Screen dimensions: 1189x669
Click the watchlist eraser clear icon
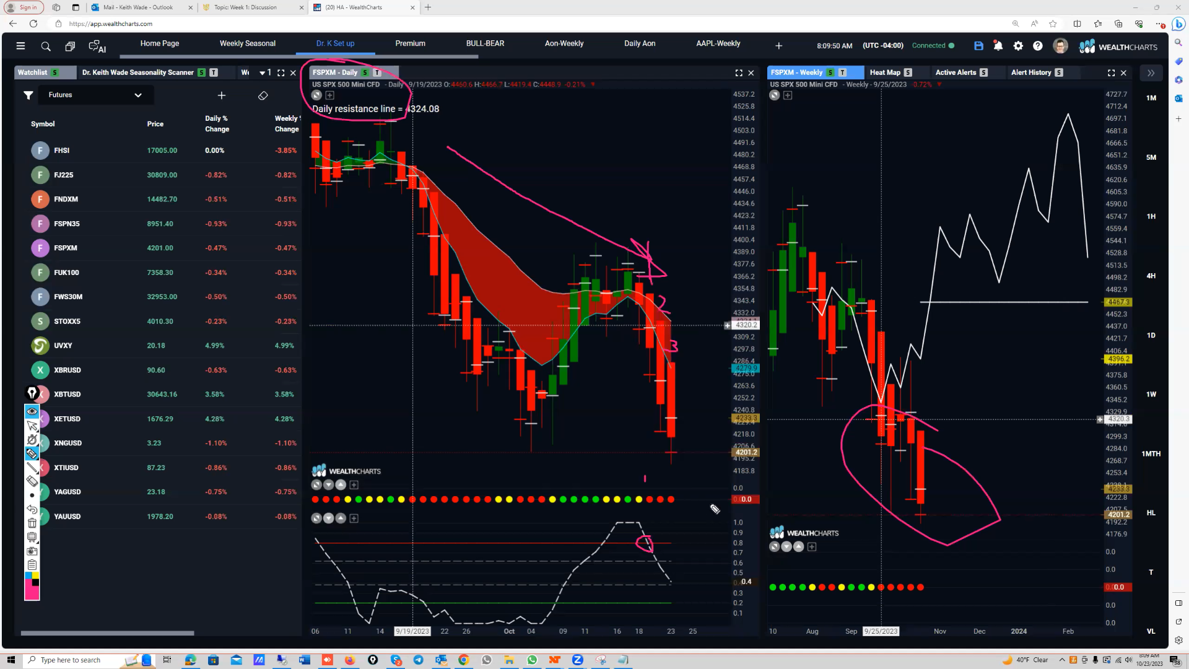pyautogui.click(x=263, y=95)
